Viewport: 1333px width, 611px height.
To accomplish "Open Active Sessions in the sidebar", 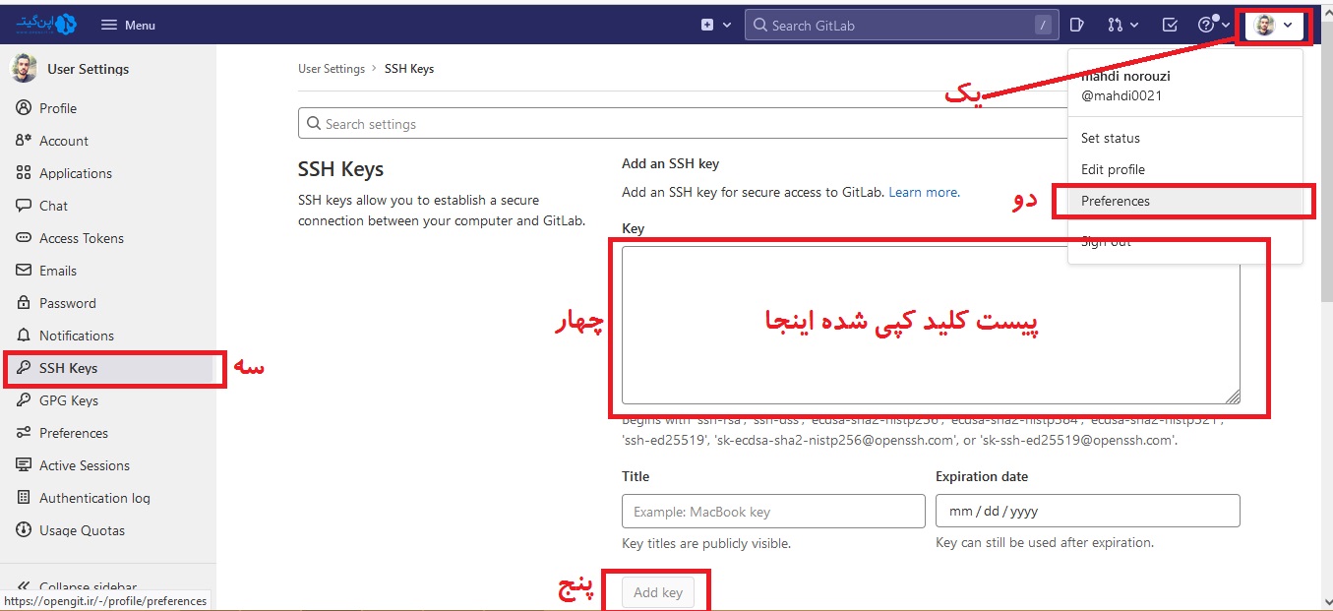I will pos(85,465).
